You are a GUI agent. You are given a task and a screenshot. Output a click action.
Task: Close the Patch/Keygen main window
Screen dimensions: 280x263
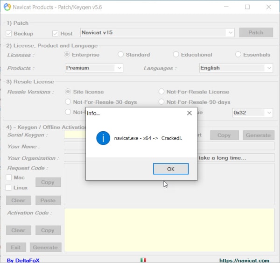pyautogui.click(x=269, y=7)
